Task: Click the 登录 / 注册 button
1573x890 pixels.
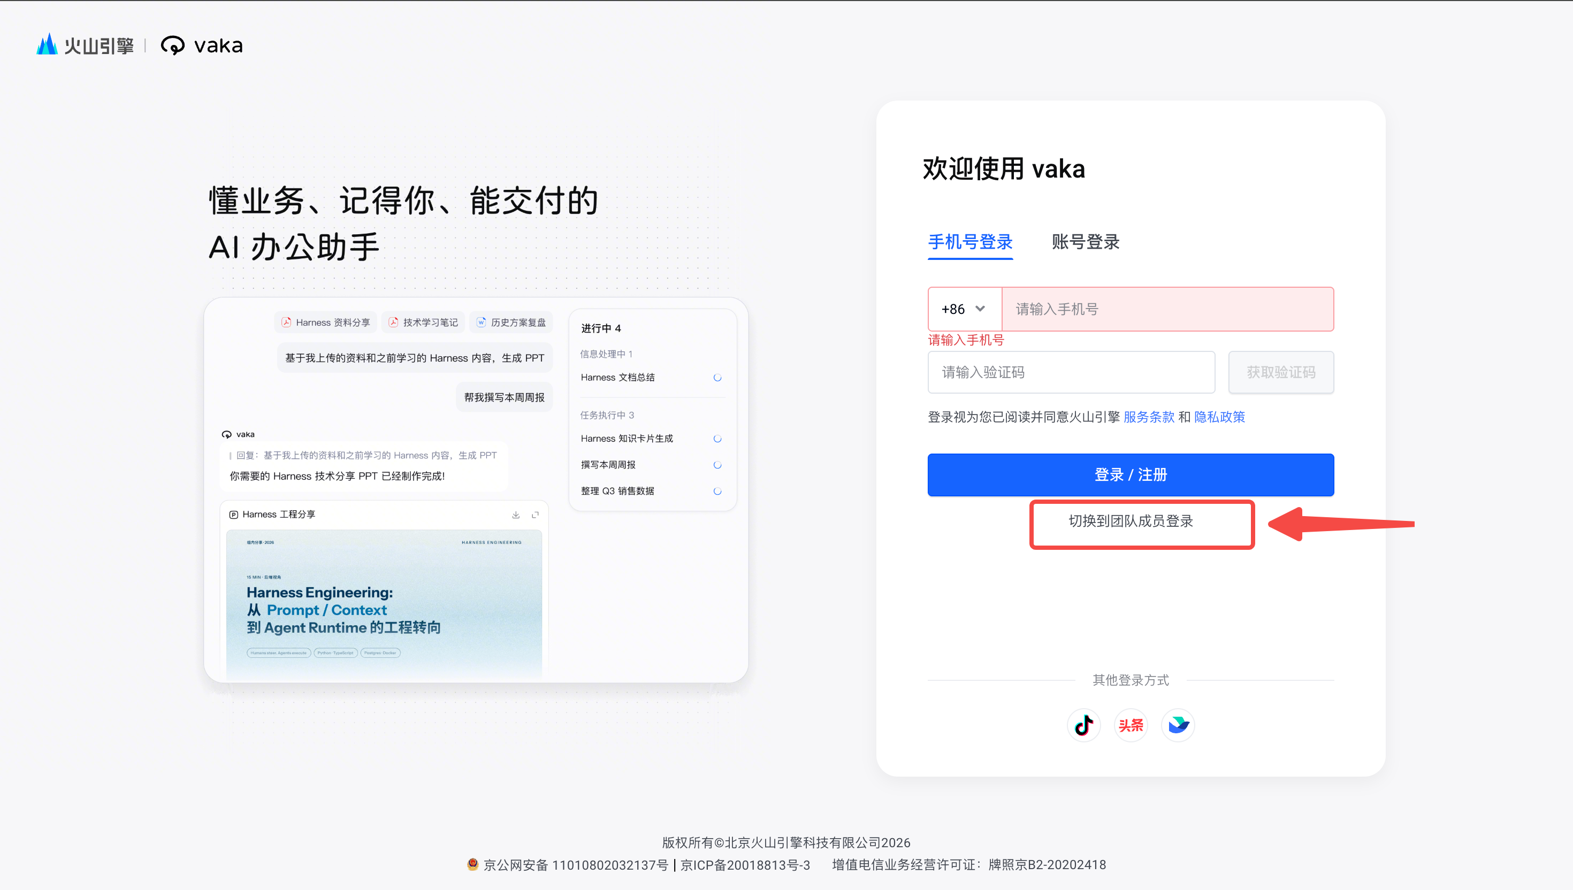Action: tap(1131, 475)
